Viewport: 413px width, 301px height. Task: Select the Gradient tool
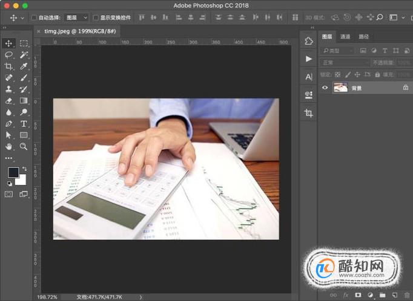(x=24, y=101)
